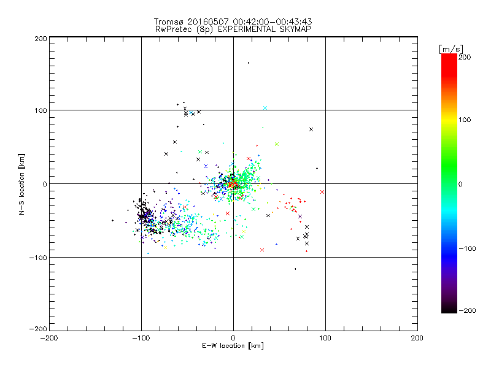Click the colorbar tick label "-200"
The image size is (491, 368).
467,310
